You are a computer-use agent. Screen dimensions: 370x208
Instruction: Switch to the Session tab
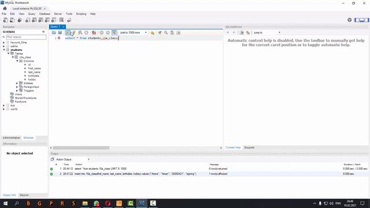point(24,195)
